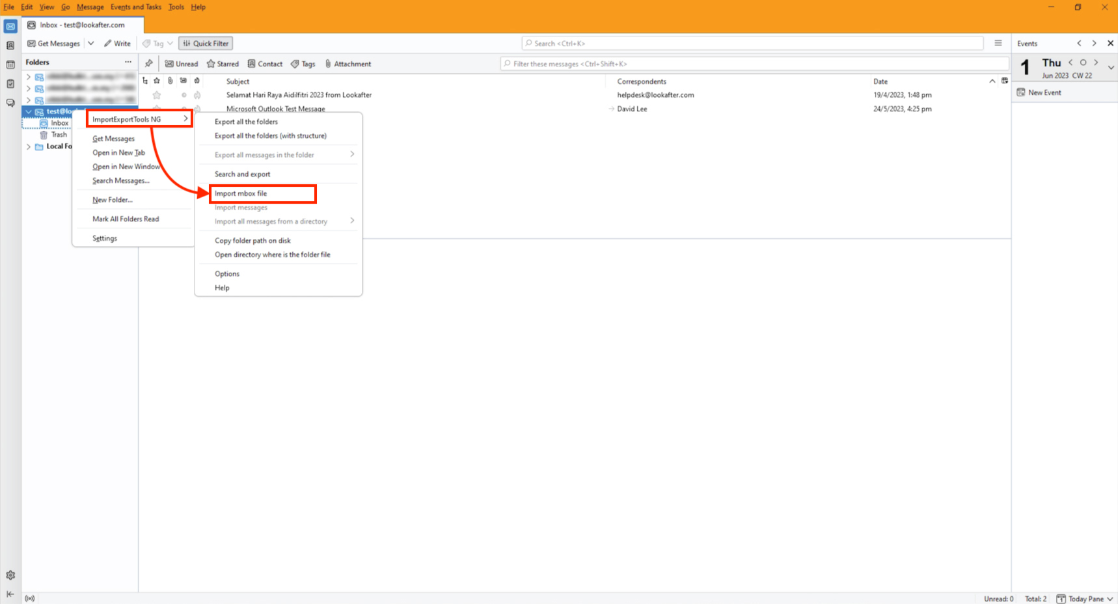The height and width of the screenshot is (604, 1118).
Task: Toggle the Attachment quick filter
Action: pyautogui.click(x=348, y=64)
